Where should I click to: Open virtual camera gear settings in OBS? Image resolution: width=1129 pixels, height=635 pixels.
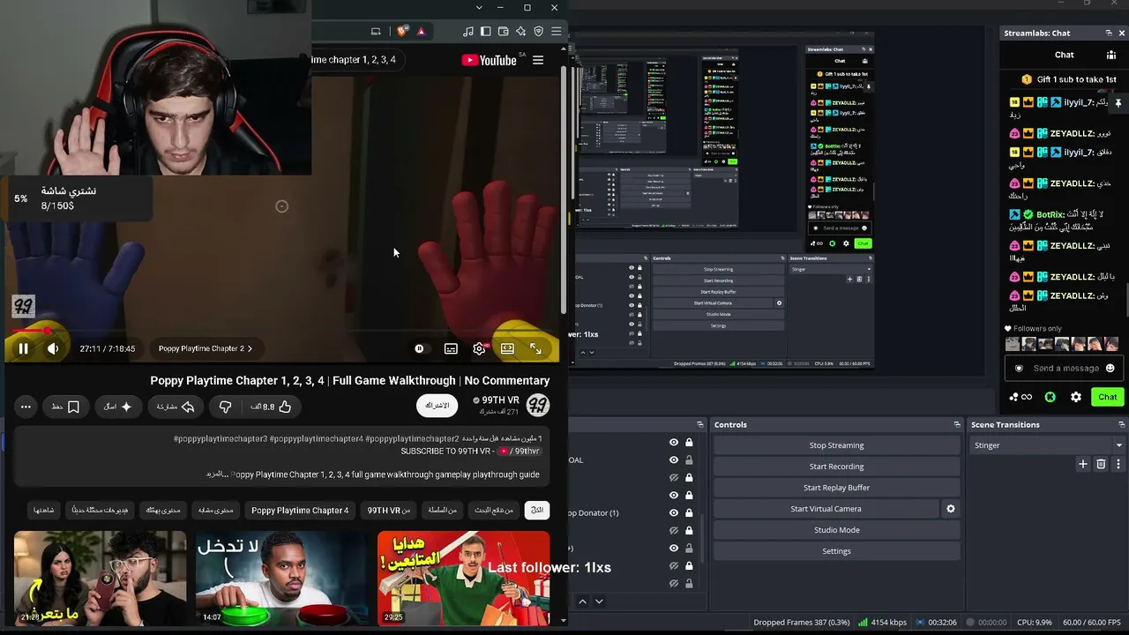951,509
